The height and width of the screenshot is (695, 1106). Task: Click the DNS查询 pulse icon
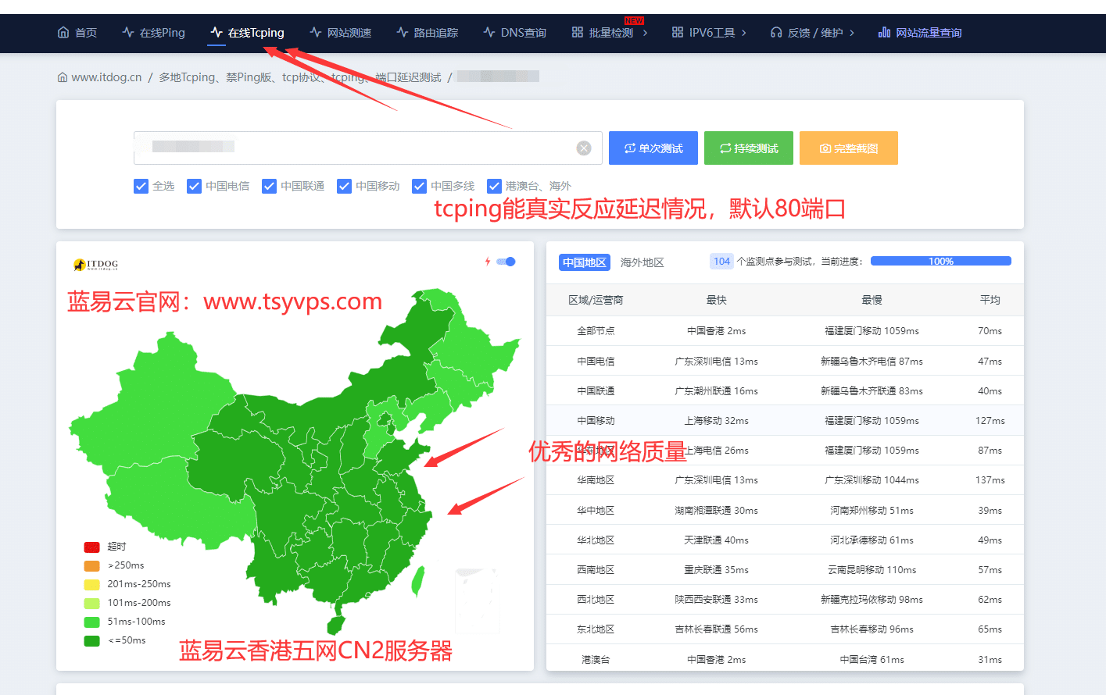click(x=489, y=33)
